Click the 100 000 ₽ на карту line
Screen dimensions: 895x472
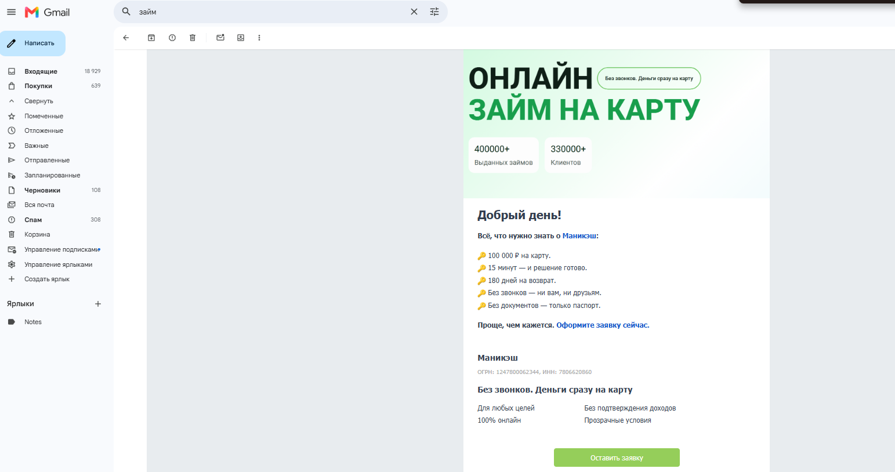pos(514,256)
